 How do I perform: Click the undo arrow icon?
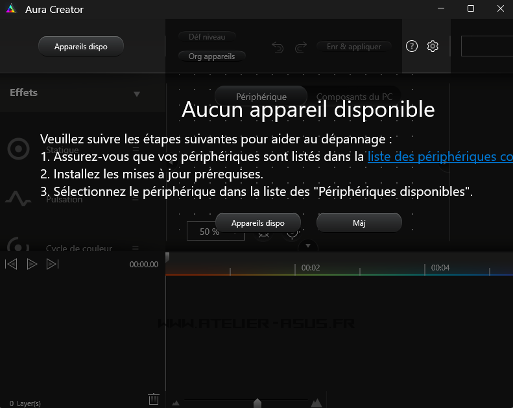pyautogui.click(x=278, y=47)
